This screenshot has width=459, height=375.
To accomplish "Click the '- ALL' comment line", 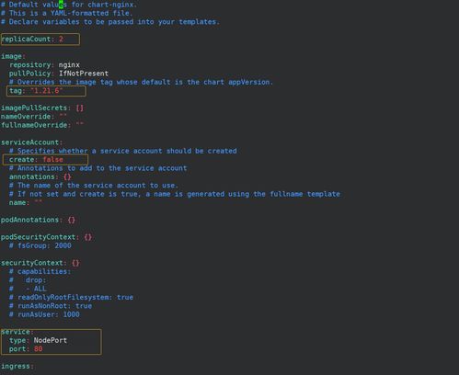I will (x=28, y=289).
